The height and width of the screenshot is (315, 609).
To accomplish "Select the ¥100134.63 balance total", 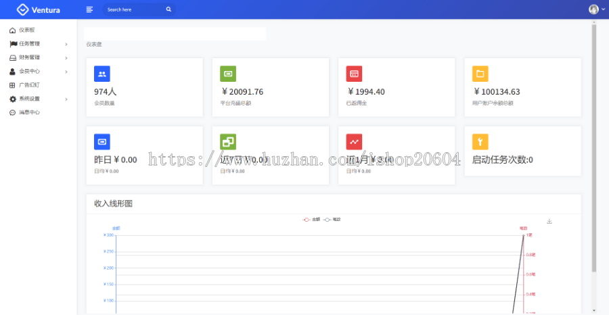I will (x=497, y=92).
